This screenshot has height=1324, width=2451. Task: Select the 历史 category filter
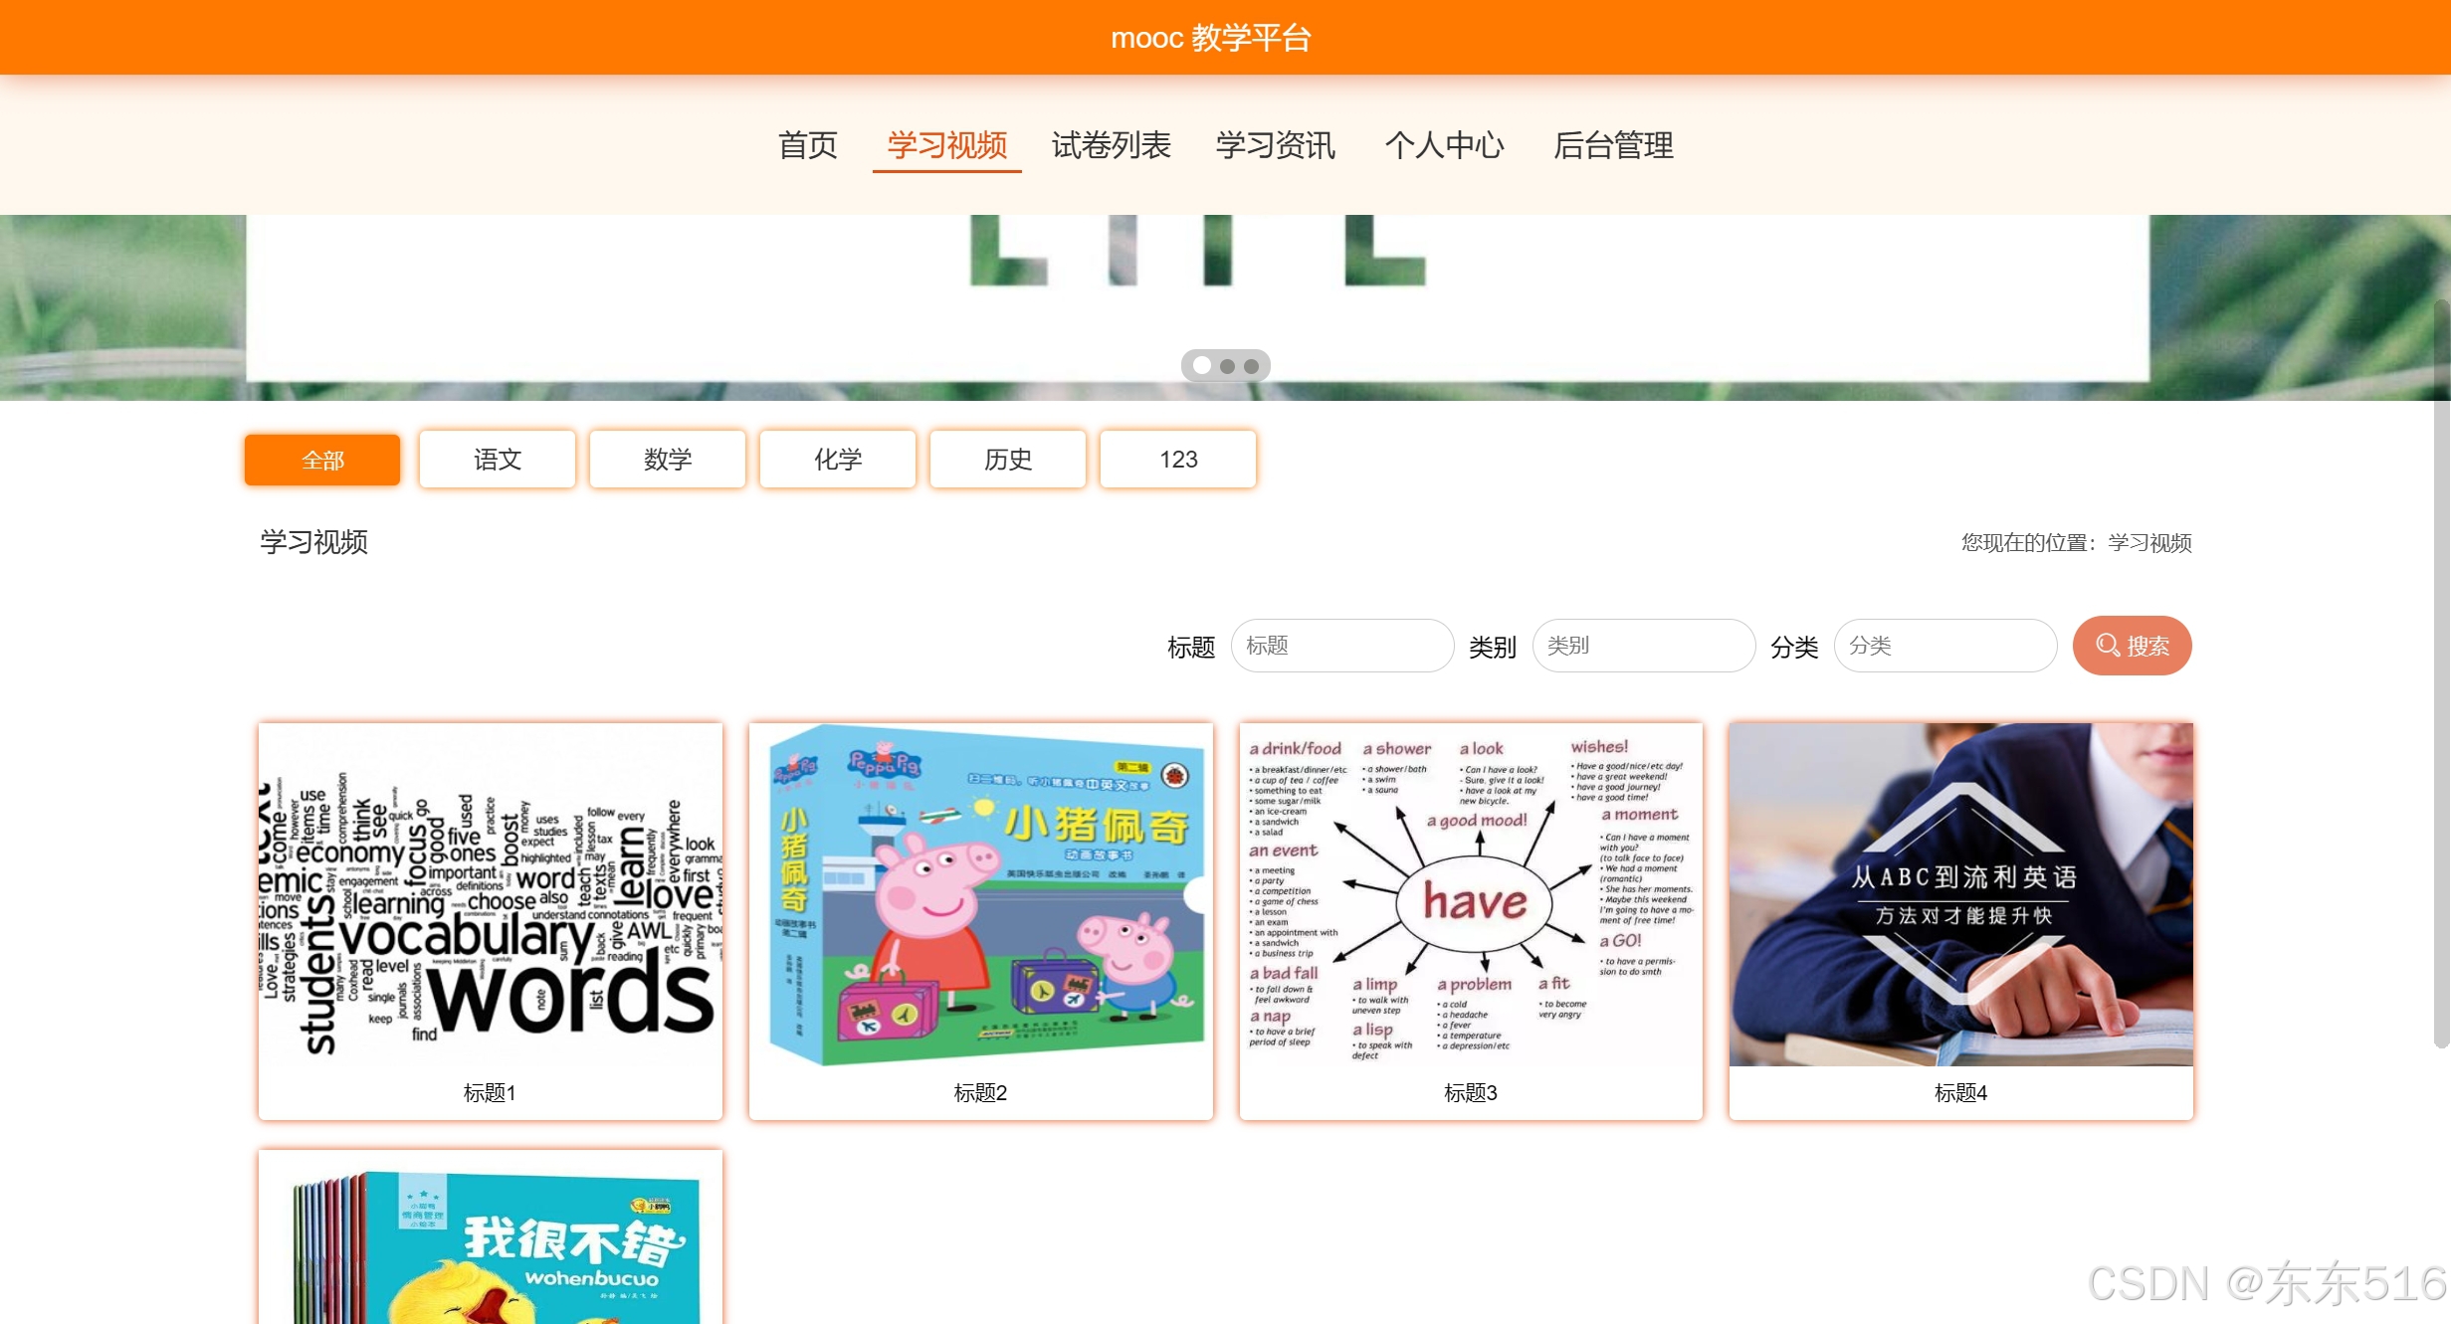tap(1007, 460)
